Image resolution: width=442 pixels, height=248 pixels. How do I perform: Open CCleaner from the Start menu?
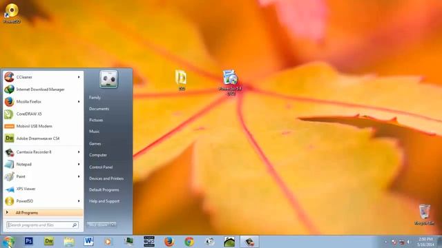pos(43,77)
